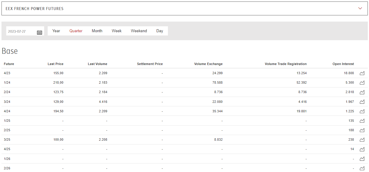Image resolution: width=369 pixels, height=172 pixels.
Task: Switch to the Day tab
Action: (160, 31)
